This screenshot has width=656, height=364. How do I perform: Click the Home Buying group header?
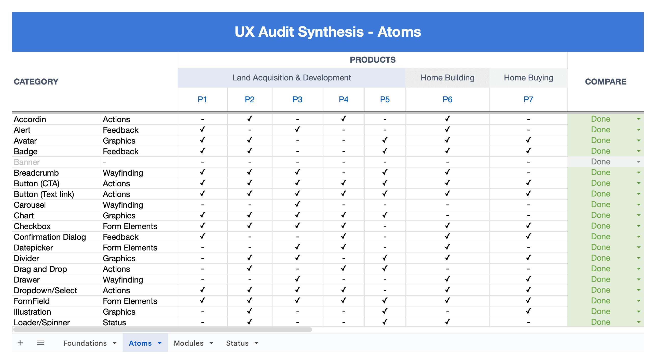pyautogui.click(x=528, y=78)
